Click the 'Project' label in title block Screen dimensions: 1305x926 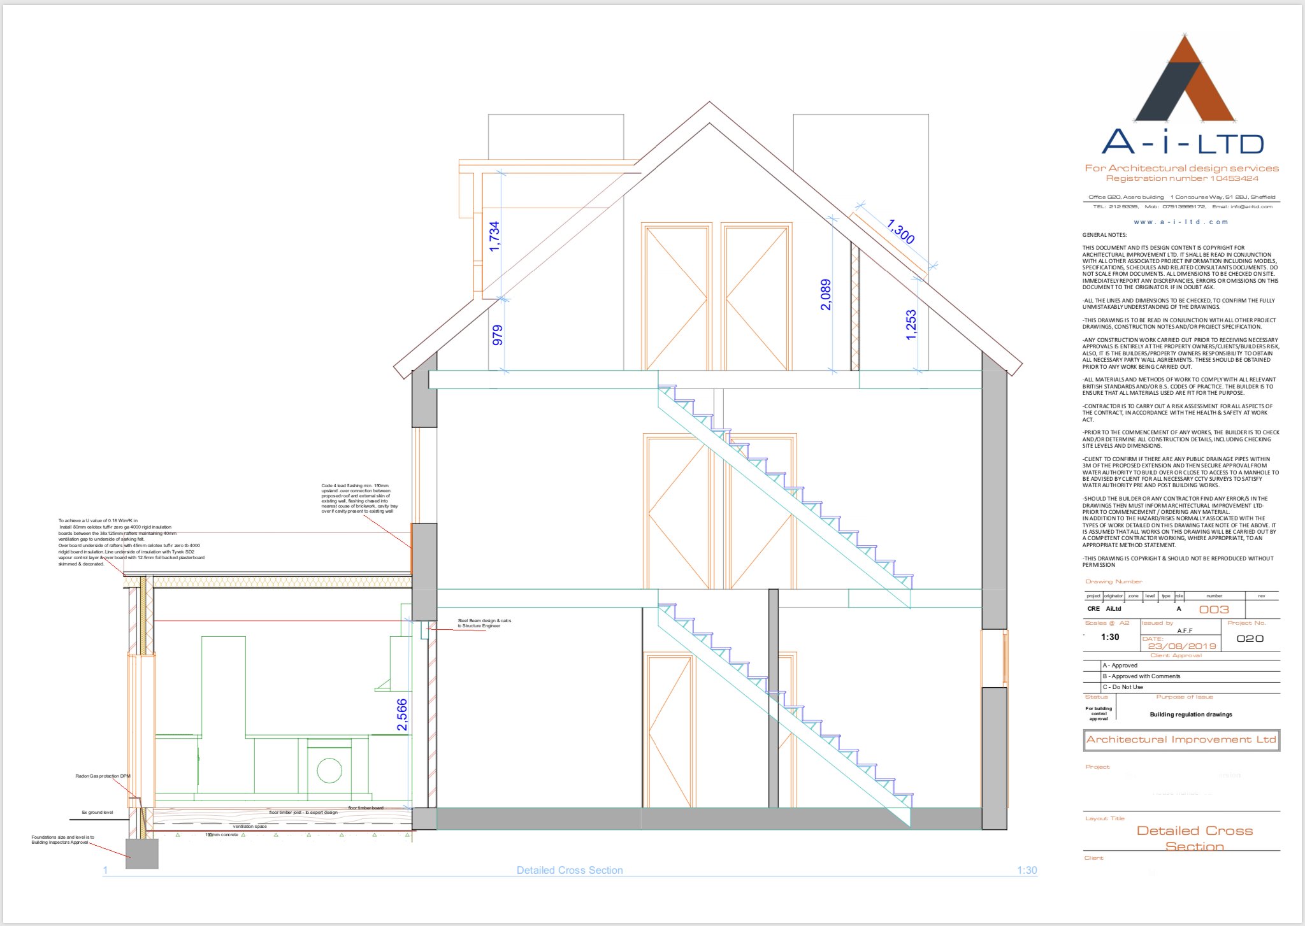1097,767
